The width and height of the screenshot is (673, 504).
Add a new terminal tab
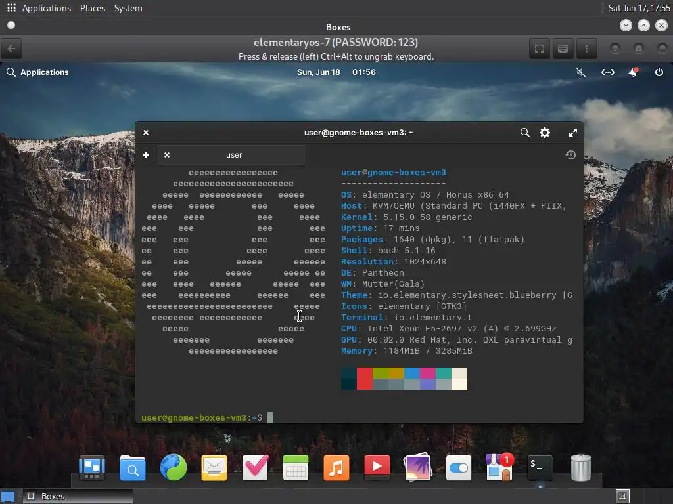[146, 155]
